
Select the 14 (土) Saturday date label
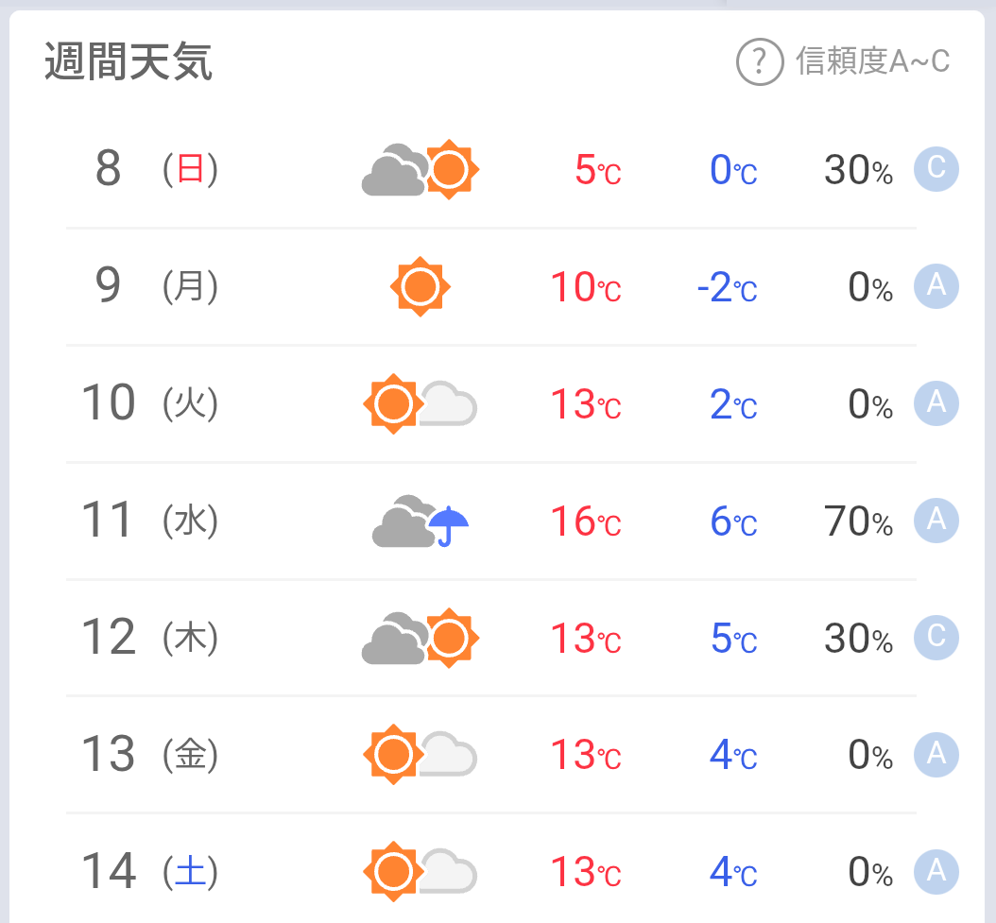pyautogui.click(x=149, y=871)
